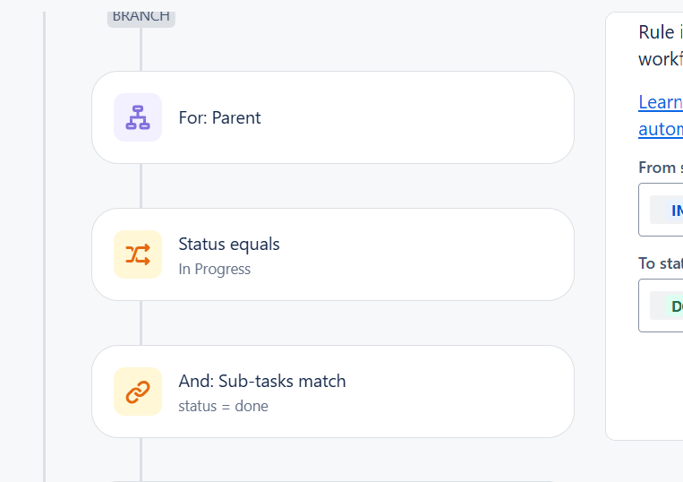Open the Learn more automation link
This screenshot has height=482, width=683.
[661, 116]
